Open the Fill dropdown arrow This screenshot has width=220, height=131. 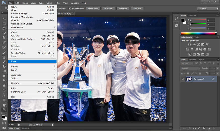tap(217, 73)
